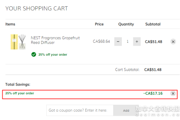The width and height of the screenshot is (180, 120).
Task: Focus the coupon code input field
Action: tap(80, 110)
